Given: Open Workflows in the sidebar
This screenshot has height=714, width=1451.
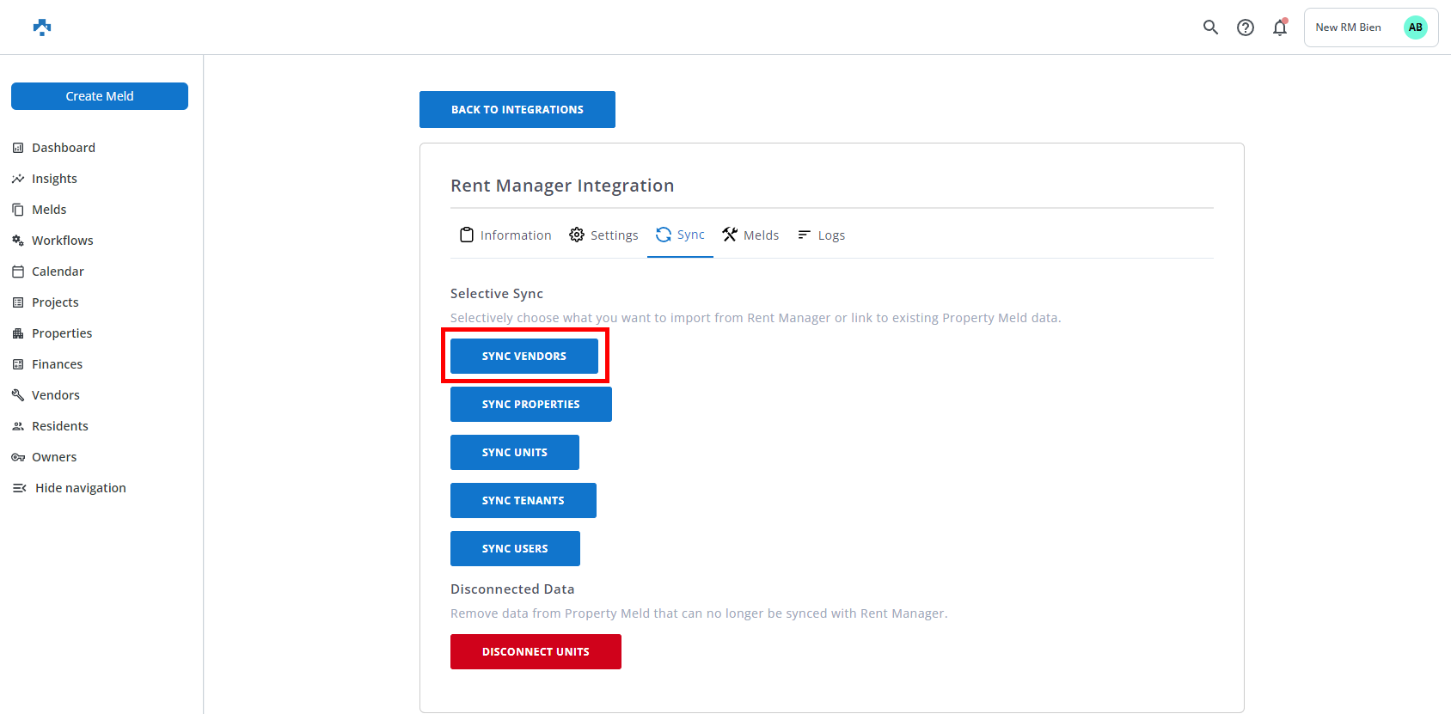Looking at the screenshot, I should tap(62, 241).
